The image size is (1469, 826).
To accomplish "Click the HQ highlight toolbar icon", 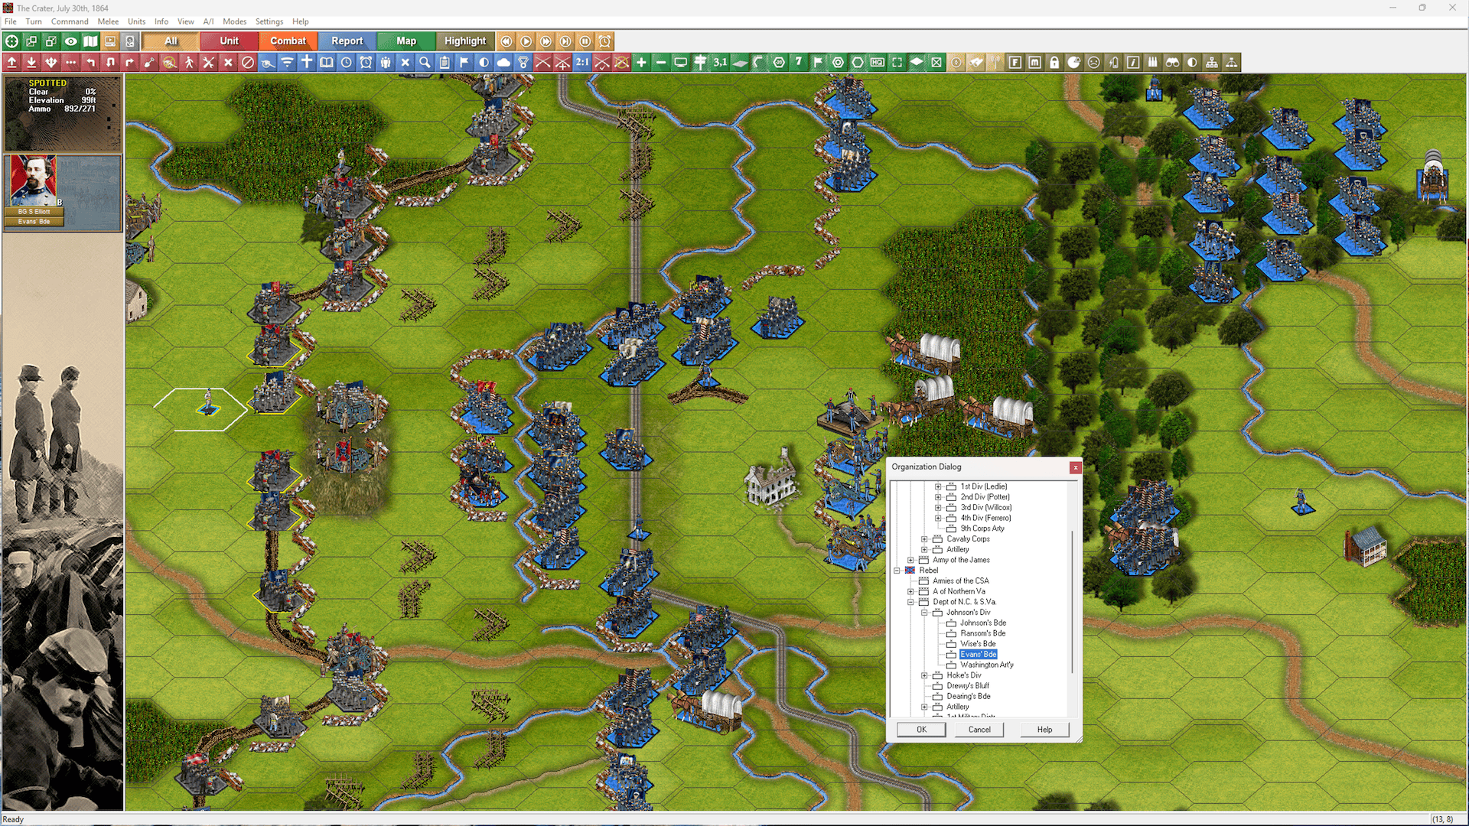I will tap(878, 63).
